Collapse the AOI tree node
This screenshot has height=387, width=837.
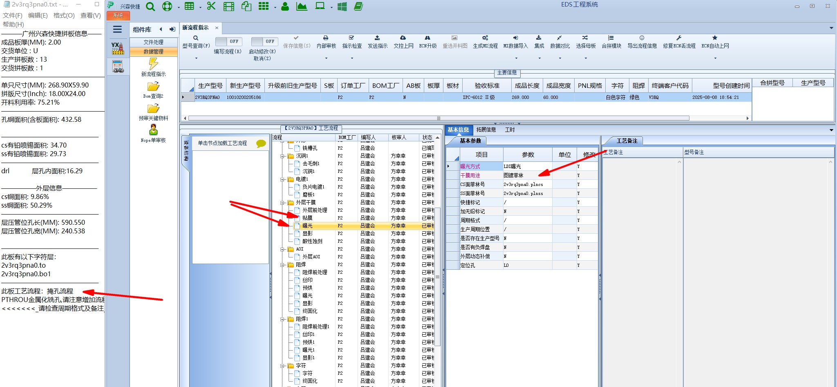(x=282, y=249)
